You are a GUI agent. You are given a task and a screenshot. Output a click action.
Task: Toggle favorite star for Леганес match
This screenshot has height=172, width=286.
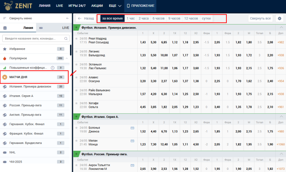[x=76, y=51]
